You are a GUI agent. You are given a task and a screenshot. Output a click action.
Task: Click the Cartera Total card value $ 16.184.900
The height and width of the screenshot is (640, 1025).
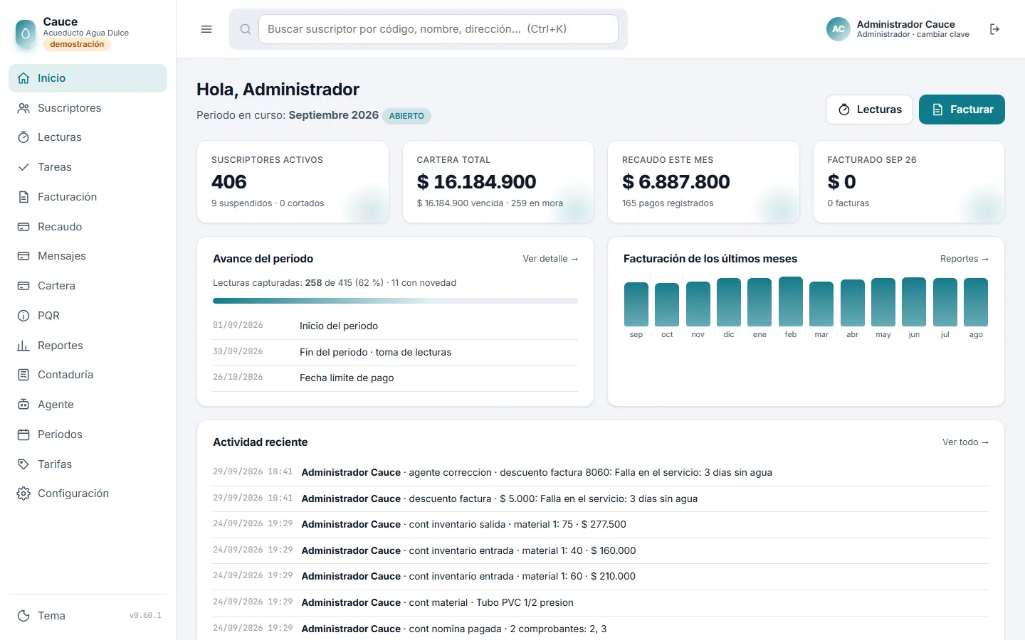click(477, 182)
